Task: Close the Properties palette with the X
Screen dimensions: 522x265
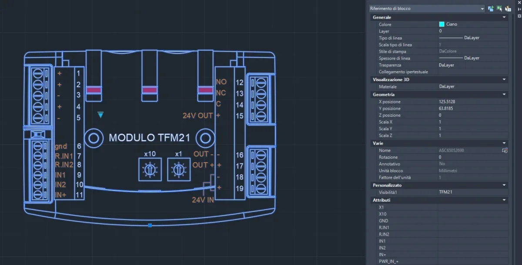Action: click(x=519, y=3)
